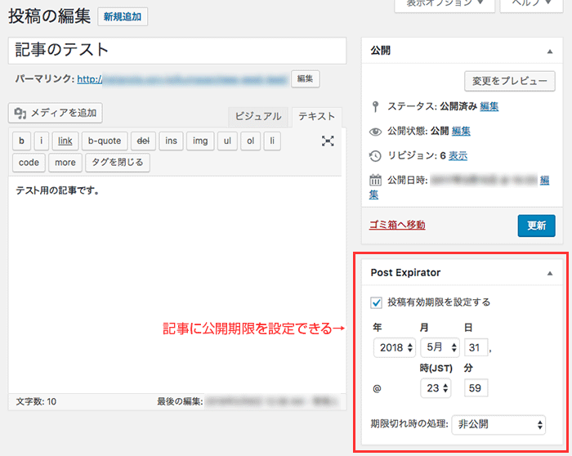Screen dimensions: 572x456
Task: Click the code quicktag button
Action: (29, 163)
